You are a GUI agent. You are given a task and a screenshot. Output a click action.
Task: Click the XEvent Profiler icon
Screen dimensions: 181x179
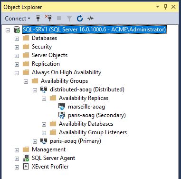26,167
